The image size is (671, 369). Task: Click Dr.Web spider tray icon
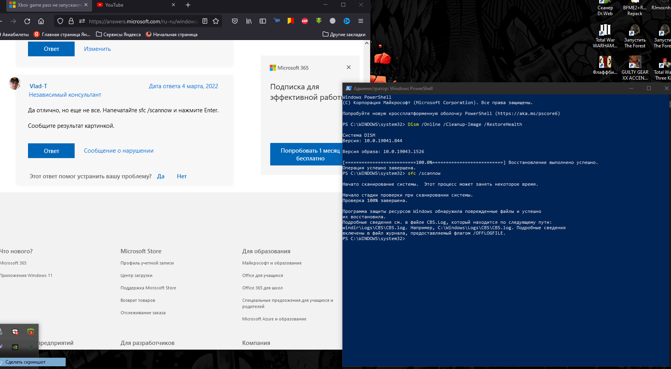coord(31,331)
